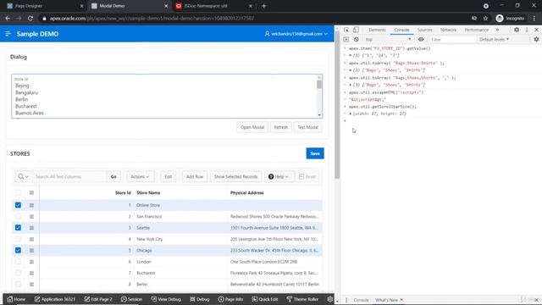This screenshot has width=542, height=305.
Task: Click Show Selected Records button
Action: point(236,177)
